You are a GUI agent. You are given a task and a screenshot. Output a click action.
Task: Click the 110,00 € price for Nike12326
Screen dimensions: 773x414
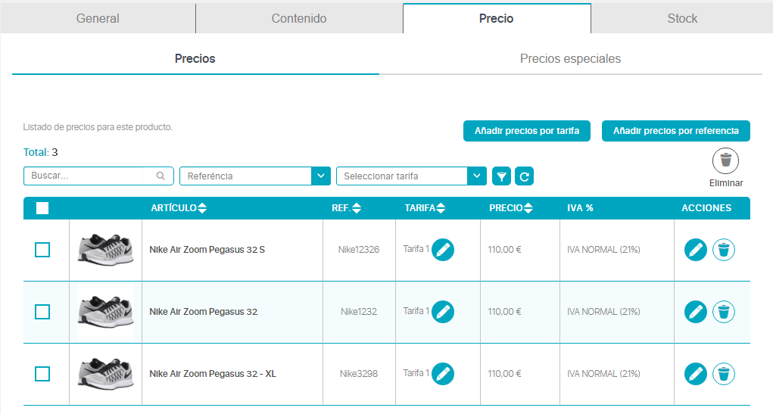504,250
